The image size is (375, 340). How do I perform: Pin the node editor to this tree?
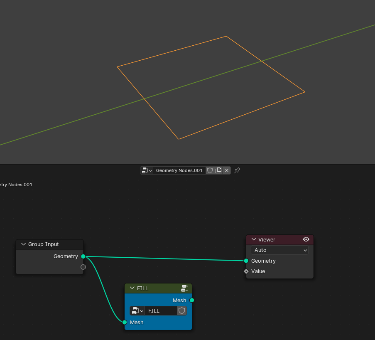click(x=237, y=170)
